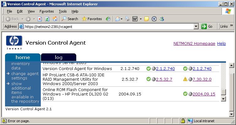Show additional items available in the repository
Screen dimensions: 236x125
coord(25,92)
